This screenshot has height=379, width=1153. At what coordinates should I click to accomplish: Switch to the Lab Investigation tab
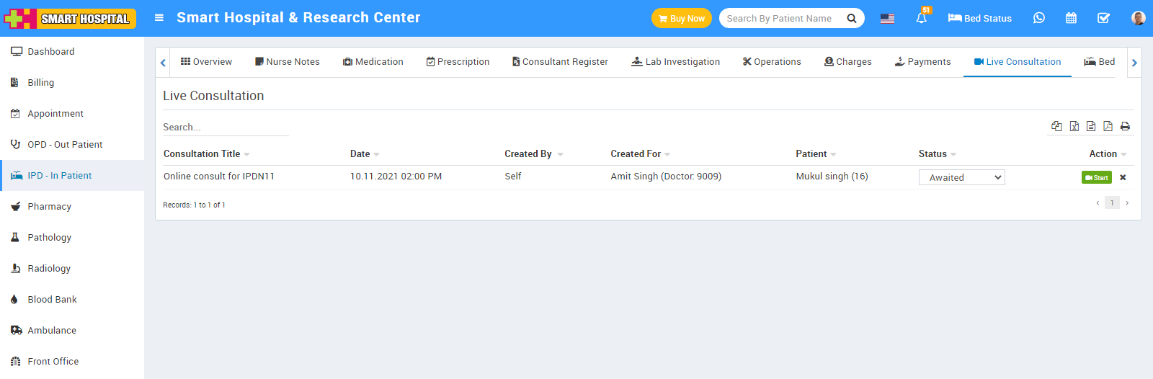(675, 62)
